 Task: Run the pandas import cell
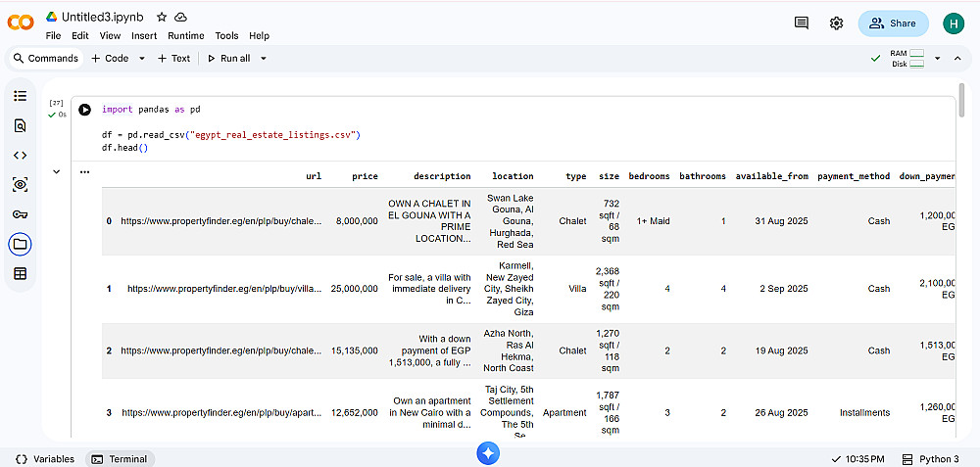(x=84, y=110)
